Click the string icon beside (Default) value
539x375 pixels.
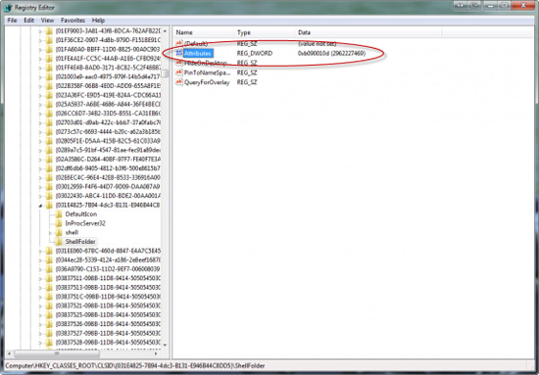pyautogui.click(x=179, y=44)
